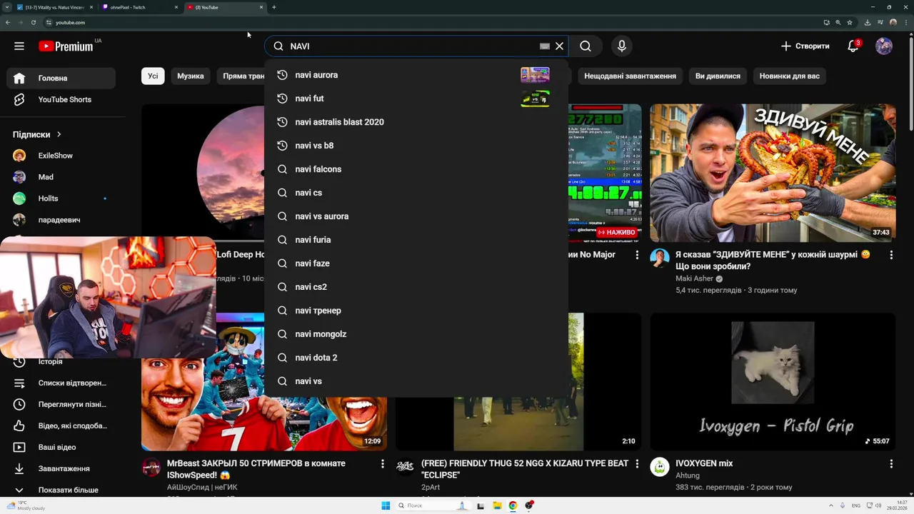Open more options for Maki Asher video

pos(891,255)
